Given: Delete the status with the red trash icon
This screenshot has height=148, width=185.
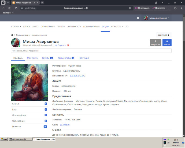Looking at the screenshot, I should (68, 45).
